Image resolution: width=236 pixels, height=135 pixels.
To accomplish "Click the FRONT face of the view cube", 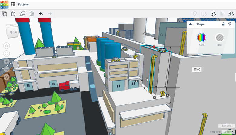I will [x=13, y=32].
